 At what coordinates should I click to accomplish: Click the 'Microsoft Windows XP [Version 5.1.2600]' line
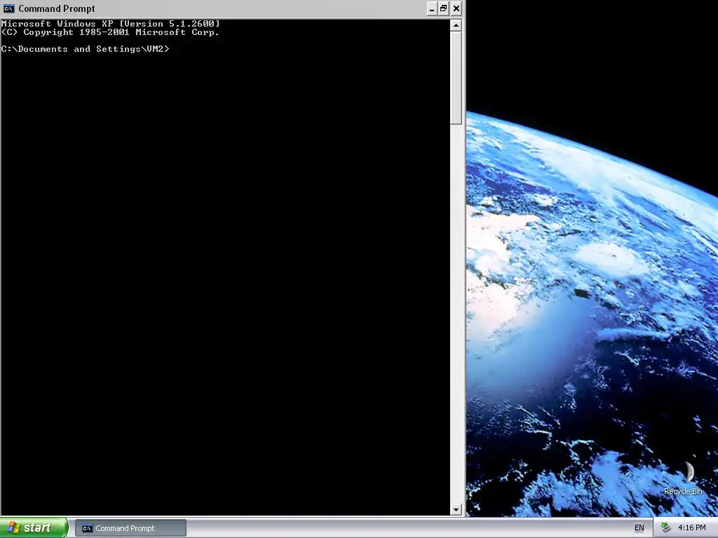point(110,23)
